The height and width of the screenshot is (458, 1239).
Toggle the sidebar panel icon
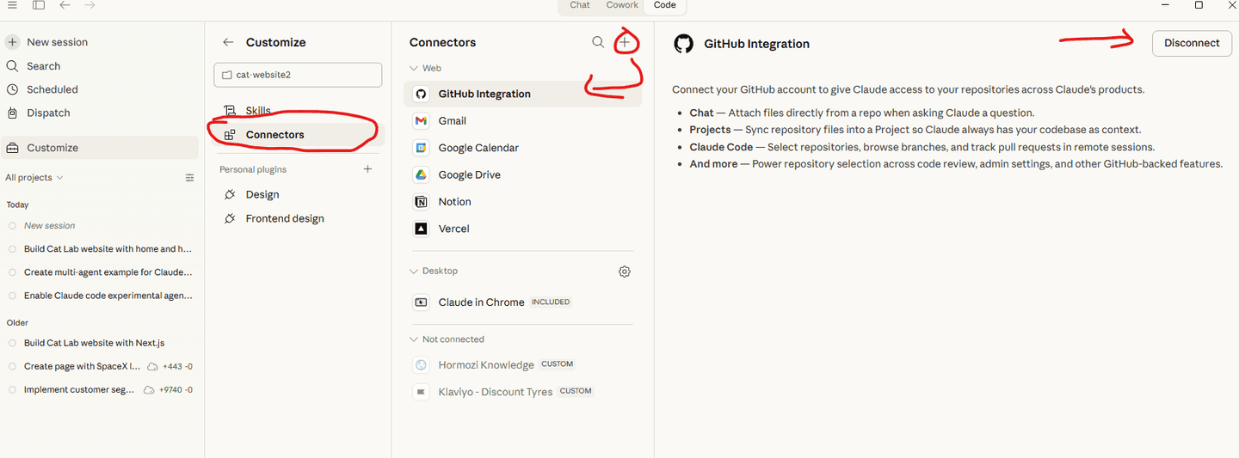point(39,5)
